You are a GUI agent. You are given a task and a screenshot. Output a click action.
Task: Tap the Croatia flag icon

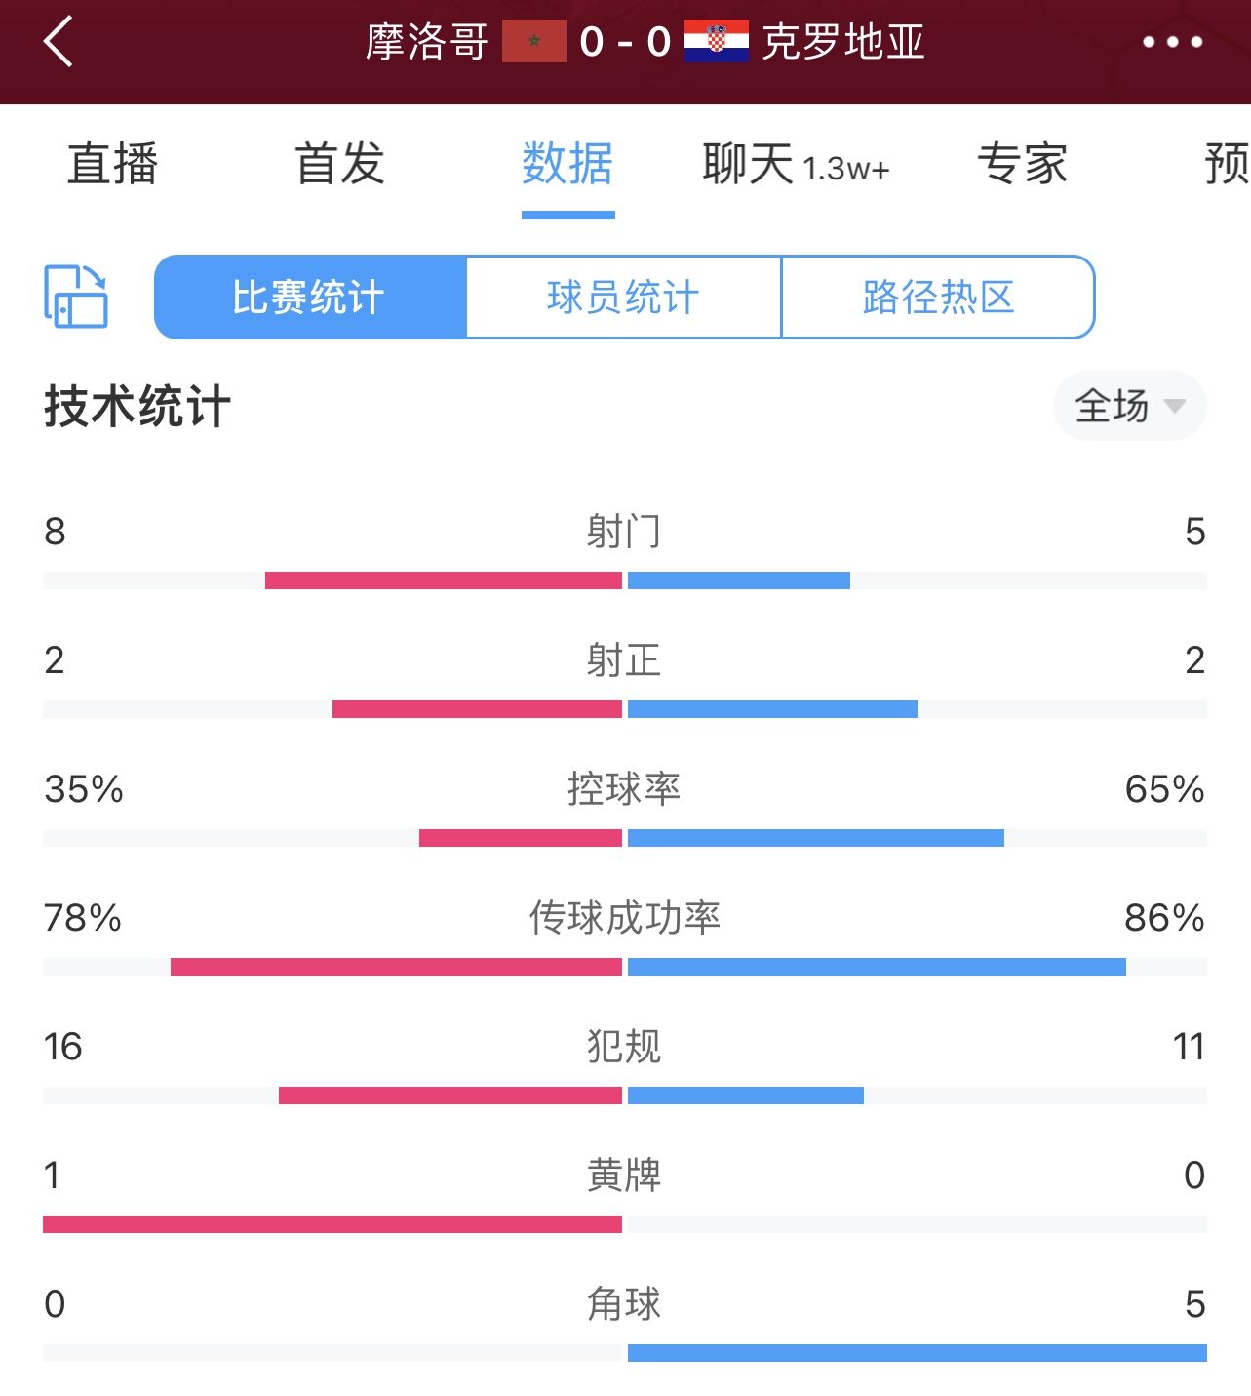point(717,42)
